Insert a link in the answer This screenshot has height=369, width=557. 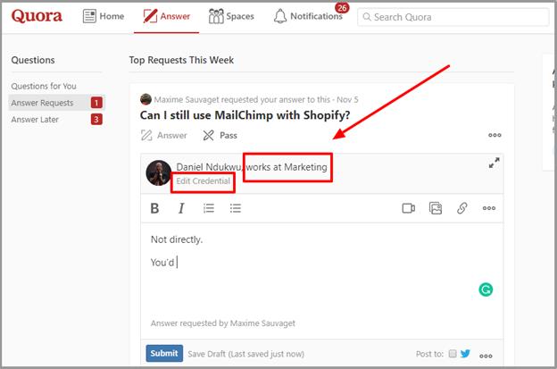(461, 208)
